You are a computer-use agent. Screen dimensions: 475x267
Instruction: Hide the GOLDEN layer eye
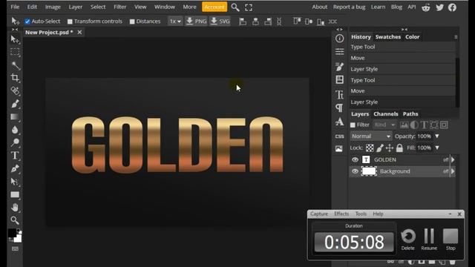click(355, 159)
